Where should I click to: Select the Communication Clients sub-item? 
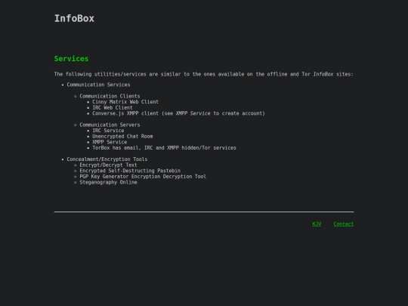110,96
